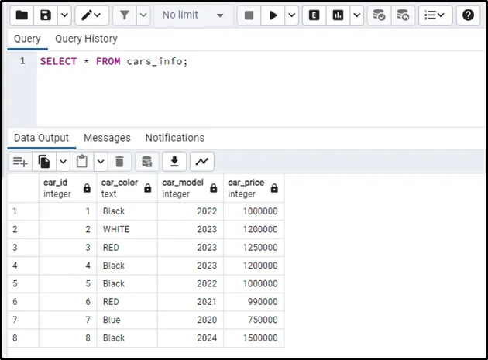Image resolution: width=488 pixels, height=360 pixels.
Task: Click the Save File disk icon
Action: click(x=46, y=15)
